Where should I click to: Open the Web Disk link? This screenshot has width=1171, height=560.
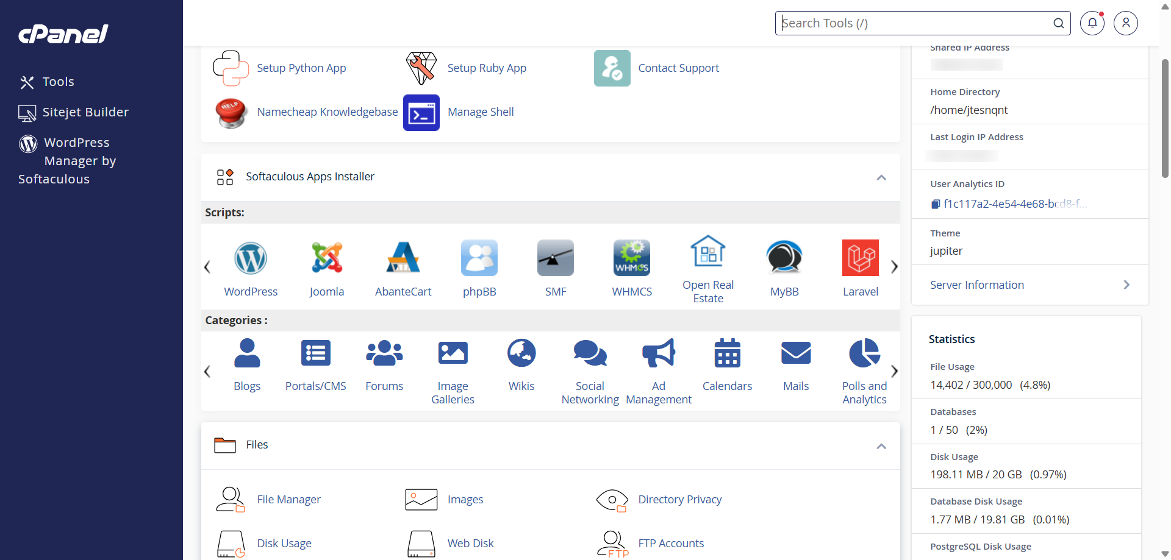point(471,543)
